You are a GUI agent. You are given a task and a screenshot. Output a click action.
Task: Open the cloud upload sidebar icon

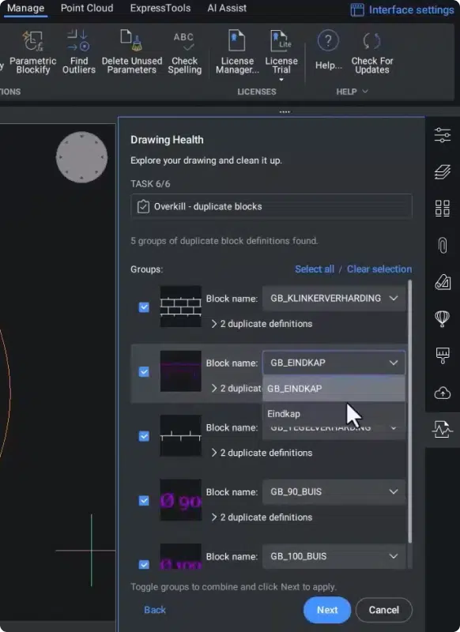pyautogui.click(x=443, y=392)
